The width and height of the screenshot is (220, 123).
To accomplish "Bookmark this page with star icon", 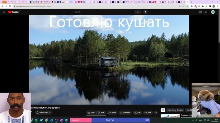I will [x=187, y=6].
